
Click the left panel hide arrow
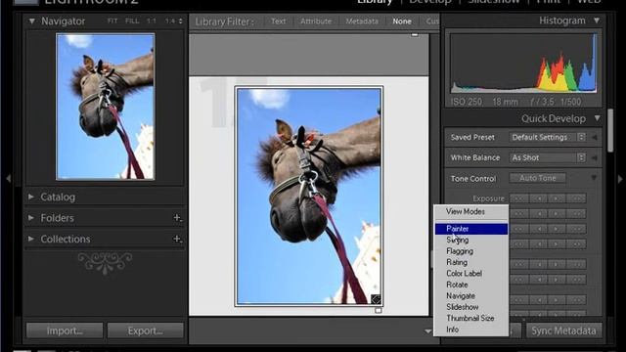pos(9,178)
